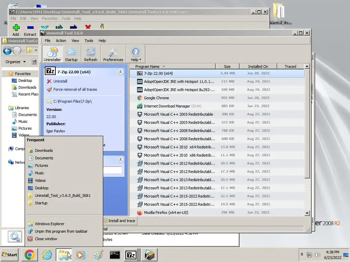Select the 22.1 MB Visual C++ 2015-2022 row

(217, 196)
